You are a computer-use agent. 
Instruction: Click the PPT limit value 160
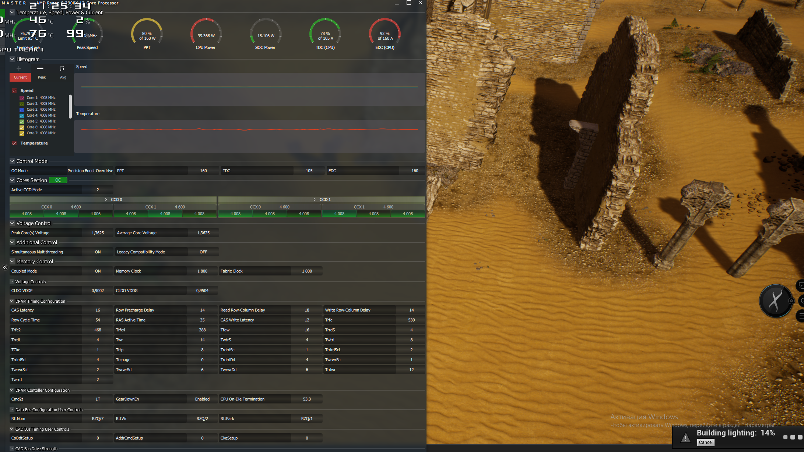click(203, 171)
